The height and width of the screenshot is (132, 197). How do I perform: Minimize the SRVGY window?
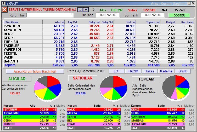click(189, 3)
